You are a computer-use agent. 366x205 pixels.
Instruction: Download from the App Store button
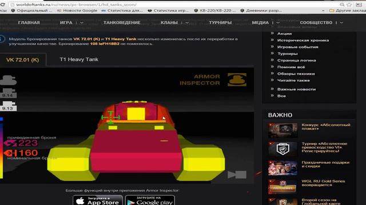[98, 200]
